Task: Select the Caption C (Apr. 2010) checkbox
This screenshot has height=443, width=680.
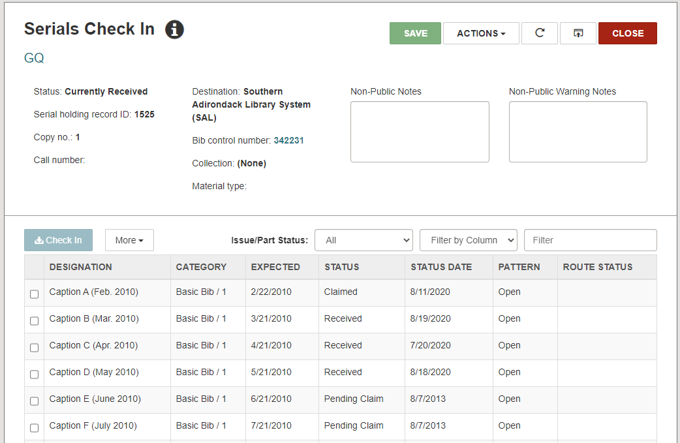Action: (35, 348)
